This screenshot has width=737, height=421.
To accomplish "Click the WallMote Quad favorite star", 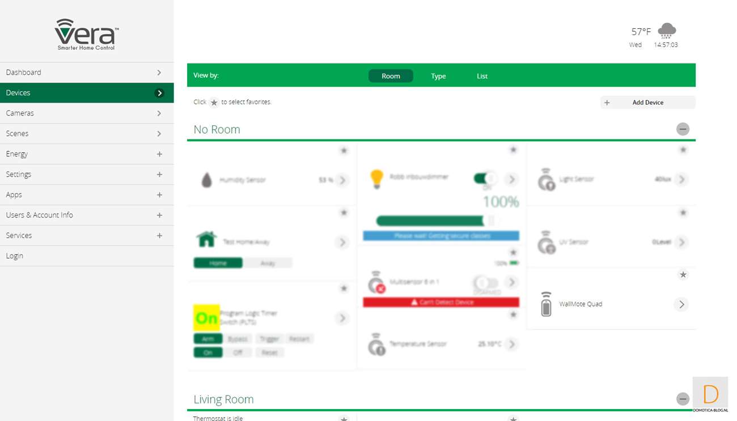I will coord(683,275).
